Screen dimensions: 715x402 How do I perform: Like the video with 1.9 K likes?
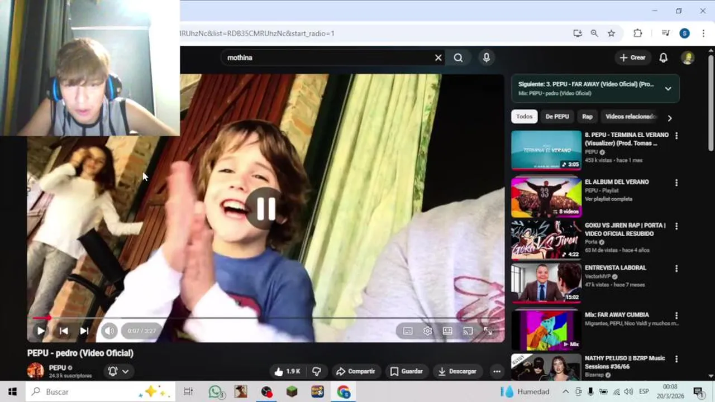pos(288,371)
